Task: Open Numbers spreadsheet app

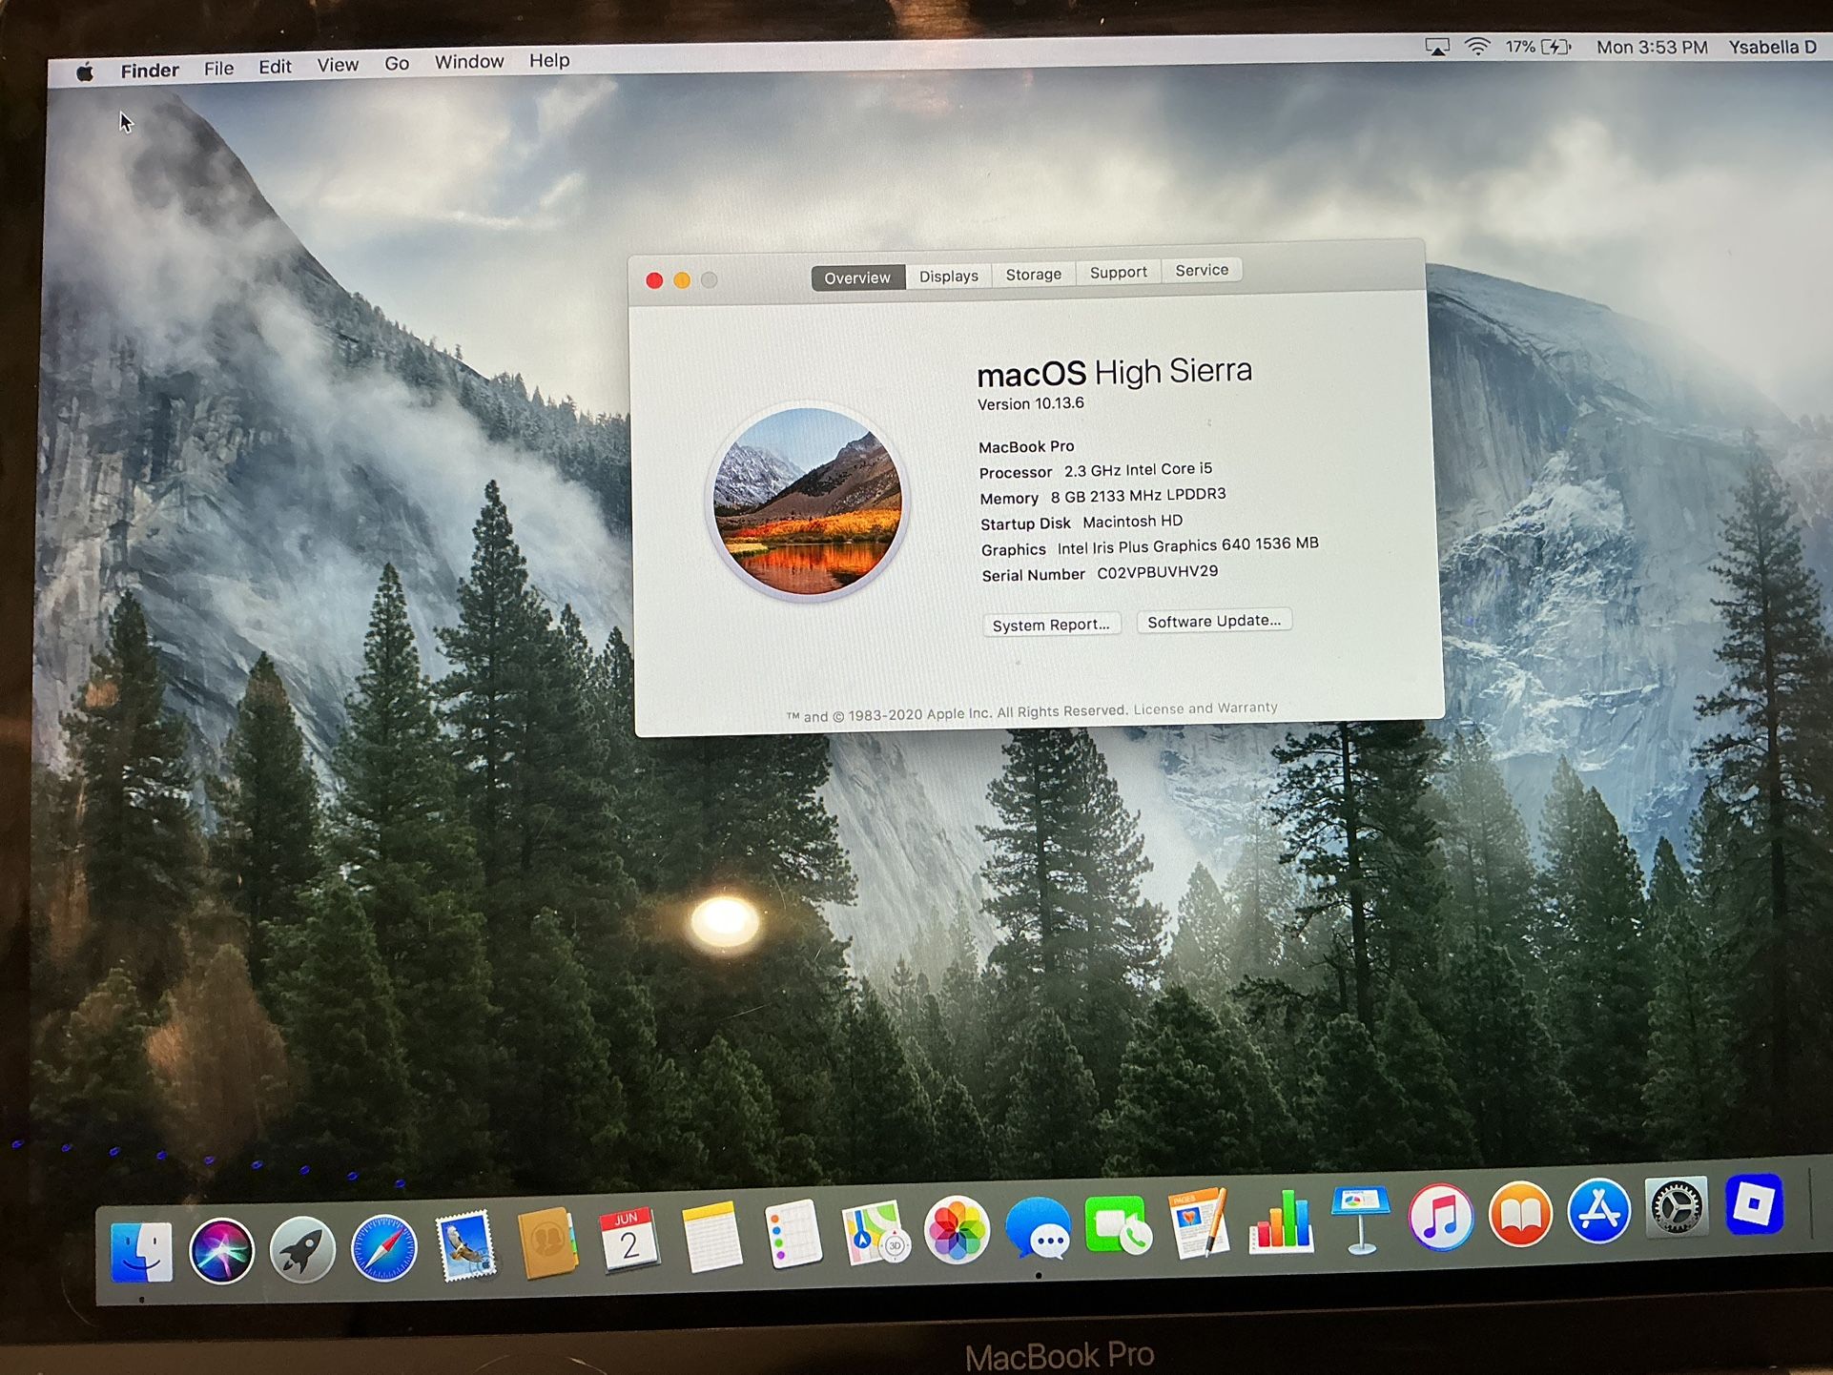Action: click(x=1281, y=1225)
